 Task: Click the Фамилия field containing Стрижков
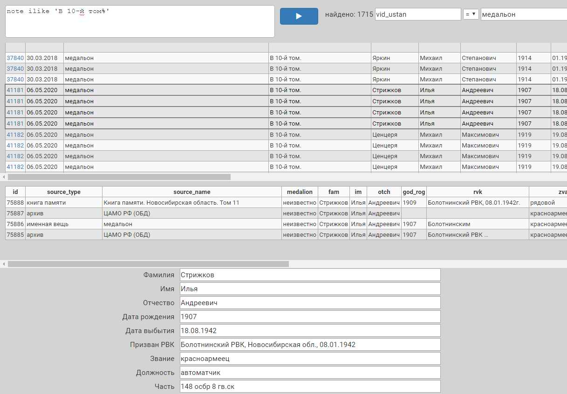(310, 275)
